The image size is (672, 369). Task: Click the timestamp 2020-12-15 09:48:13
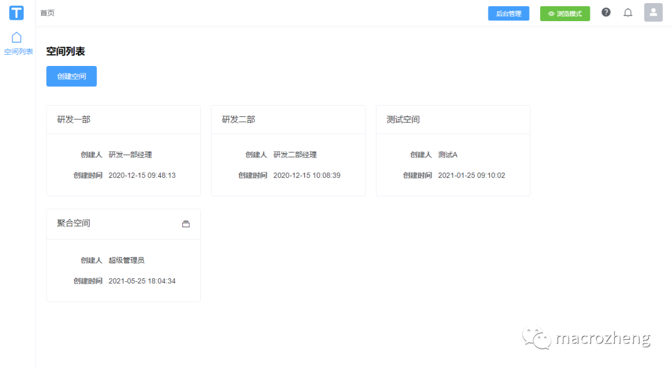click(x=142, y=175)
